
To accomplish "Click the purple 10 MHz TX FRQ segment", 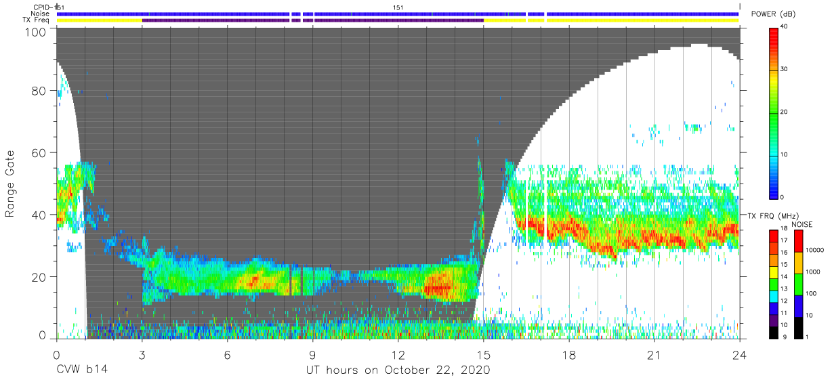I will click(774, 320).
